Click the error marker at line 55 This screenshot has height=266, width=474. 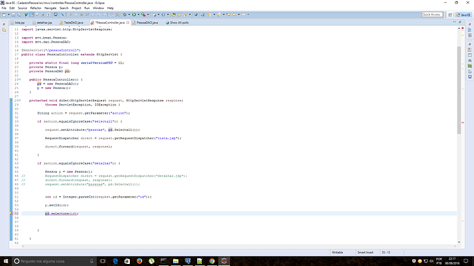[12, 213]
